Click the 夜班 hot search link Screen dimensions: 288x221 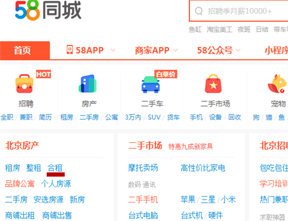pos(244,29)
